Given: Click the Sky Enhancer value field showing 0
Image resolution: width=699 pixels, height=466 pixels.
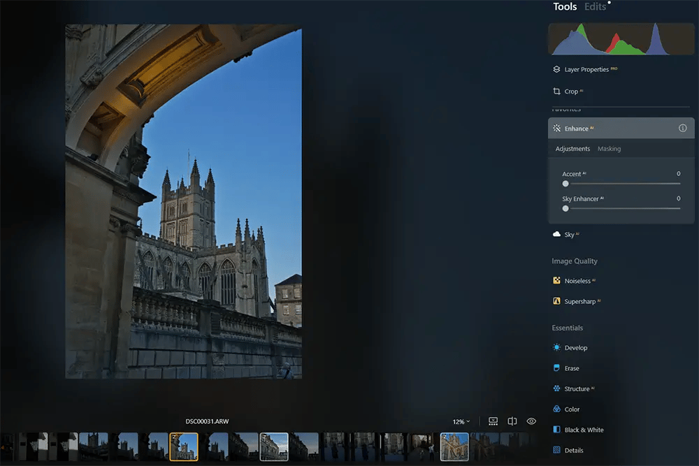Looking at the screenshot, I should pyautogui.click(x=679, y=198).
